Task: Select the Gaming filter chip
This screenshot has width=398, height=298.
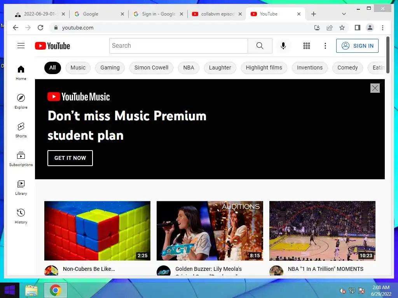Action: point(110,68)
